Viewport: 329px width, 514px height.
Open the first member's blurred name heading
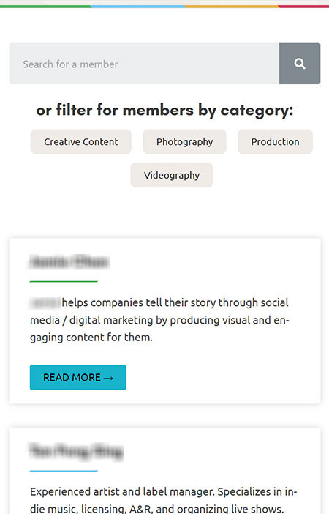click(x=69, y=262)
